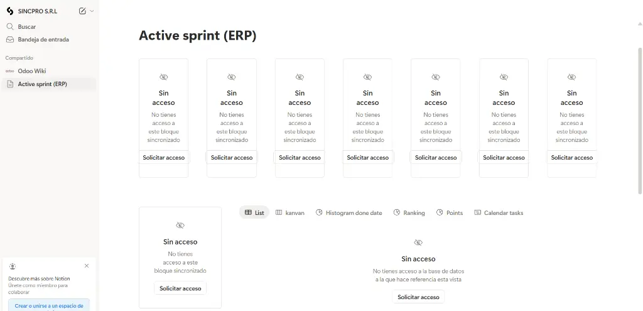Click the new page compose icon
This screenshot has width=643, height=311.
(82, 11)
